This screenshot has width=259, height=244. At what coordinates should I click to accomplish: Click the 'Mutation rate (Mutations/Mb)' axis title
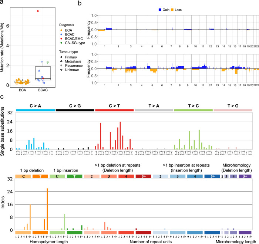click(x=2, y=48)
